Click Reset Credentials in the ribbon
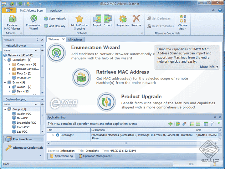 tap(161, 26)
